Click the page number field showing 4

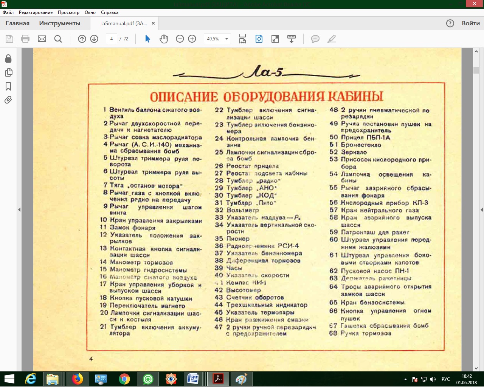[112, 39]
